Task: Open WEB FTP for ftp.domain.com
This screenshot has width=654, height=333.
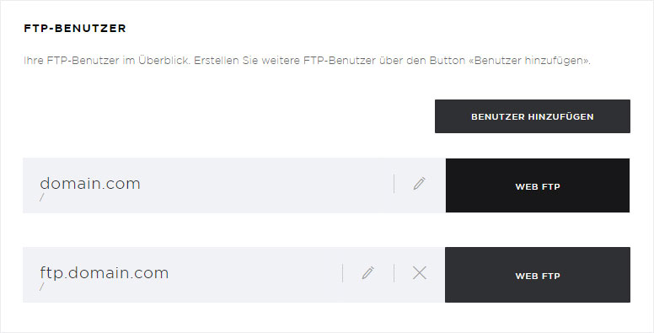Action: point(538,275)
